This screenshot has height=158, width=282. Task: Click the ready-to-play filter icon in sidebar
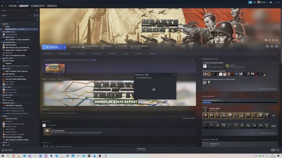coord(37,16)
